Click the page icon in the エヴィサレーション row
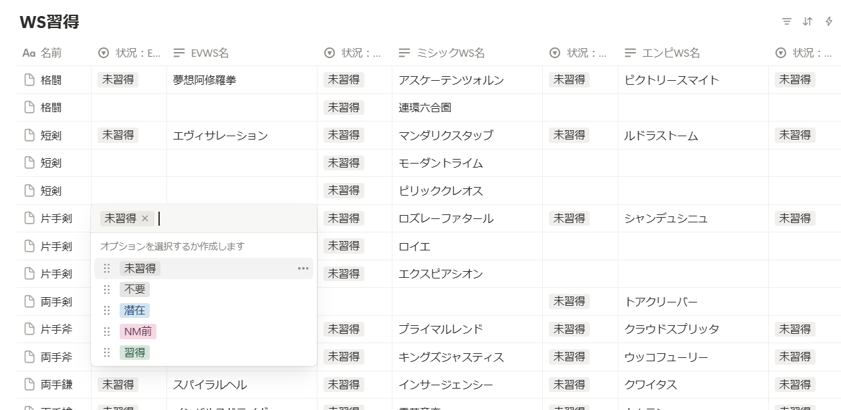The image size is (841, 410). tap(29, 136)
